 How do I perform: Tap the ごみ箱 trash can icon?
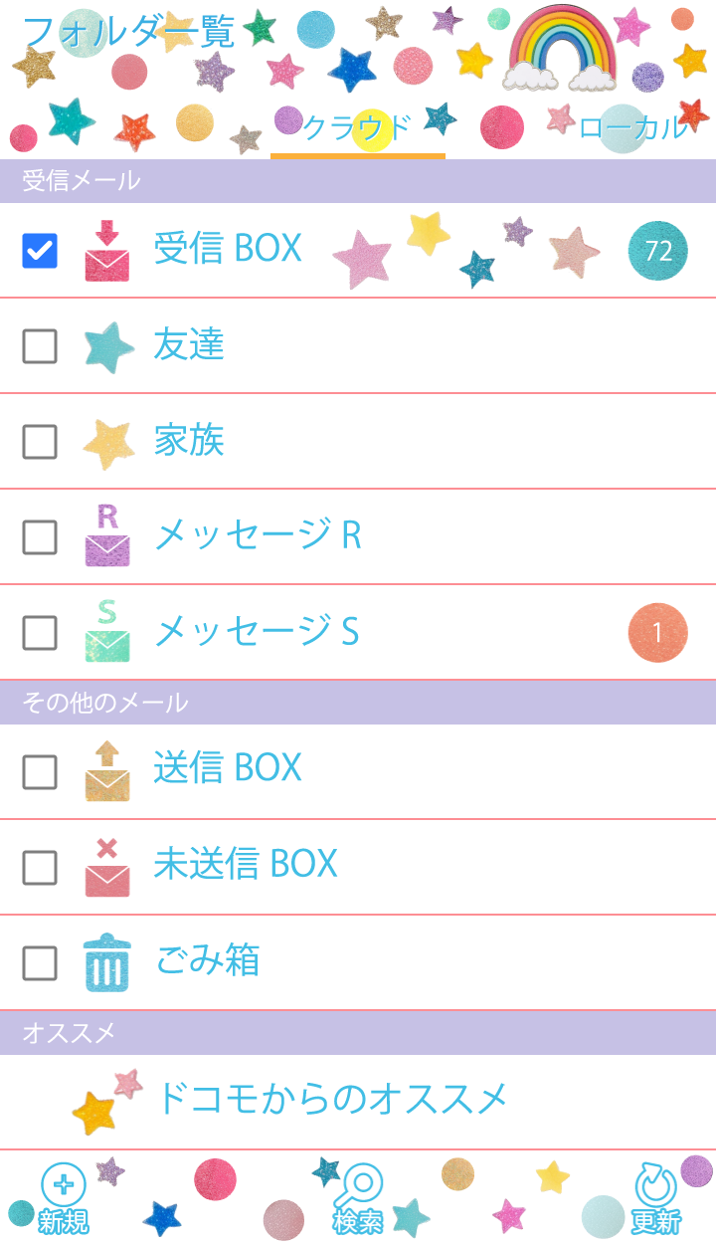point(107,962)
